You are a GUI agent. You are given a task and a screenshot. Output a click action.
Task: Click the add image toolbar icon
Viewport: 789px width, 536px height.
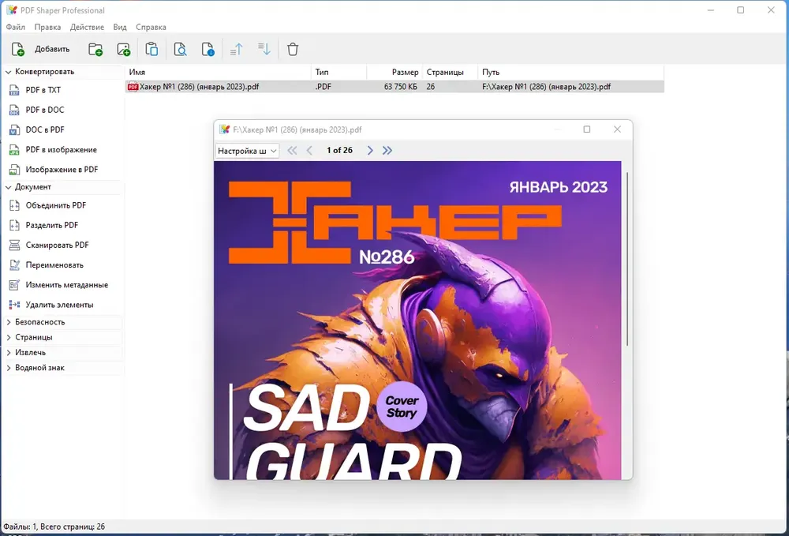pos(123,49)
